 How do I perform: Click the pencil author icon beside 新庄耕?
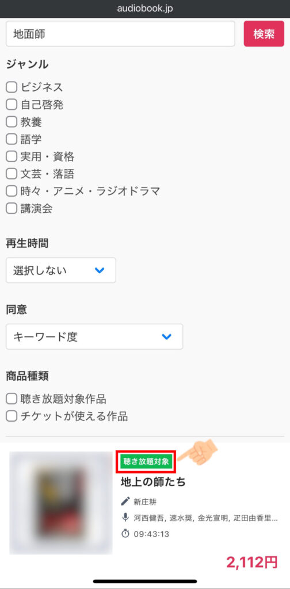coord(125,501)
